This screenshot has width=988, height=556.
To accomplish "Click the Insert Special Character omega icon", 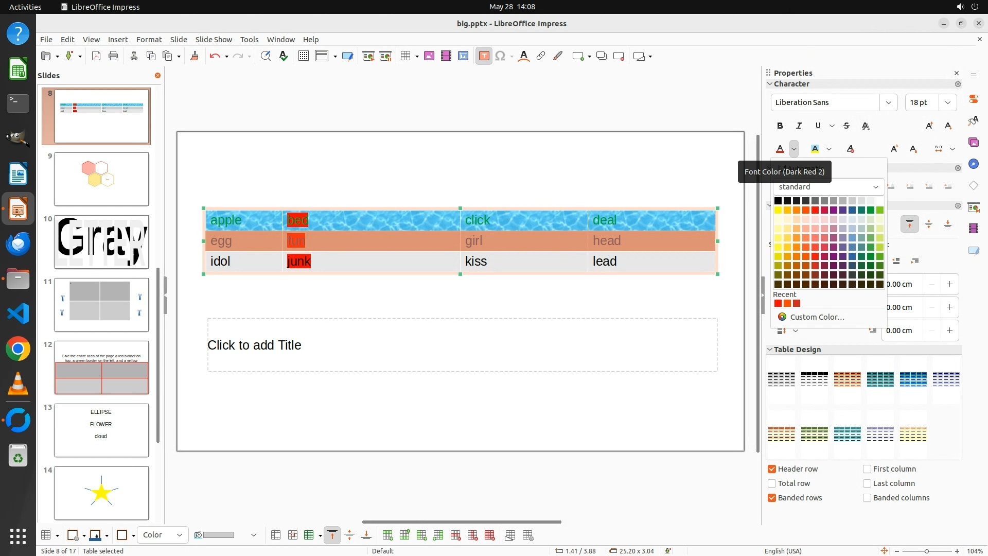I will click(500, 56).
